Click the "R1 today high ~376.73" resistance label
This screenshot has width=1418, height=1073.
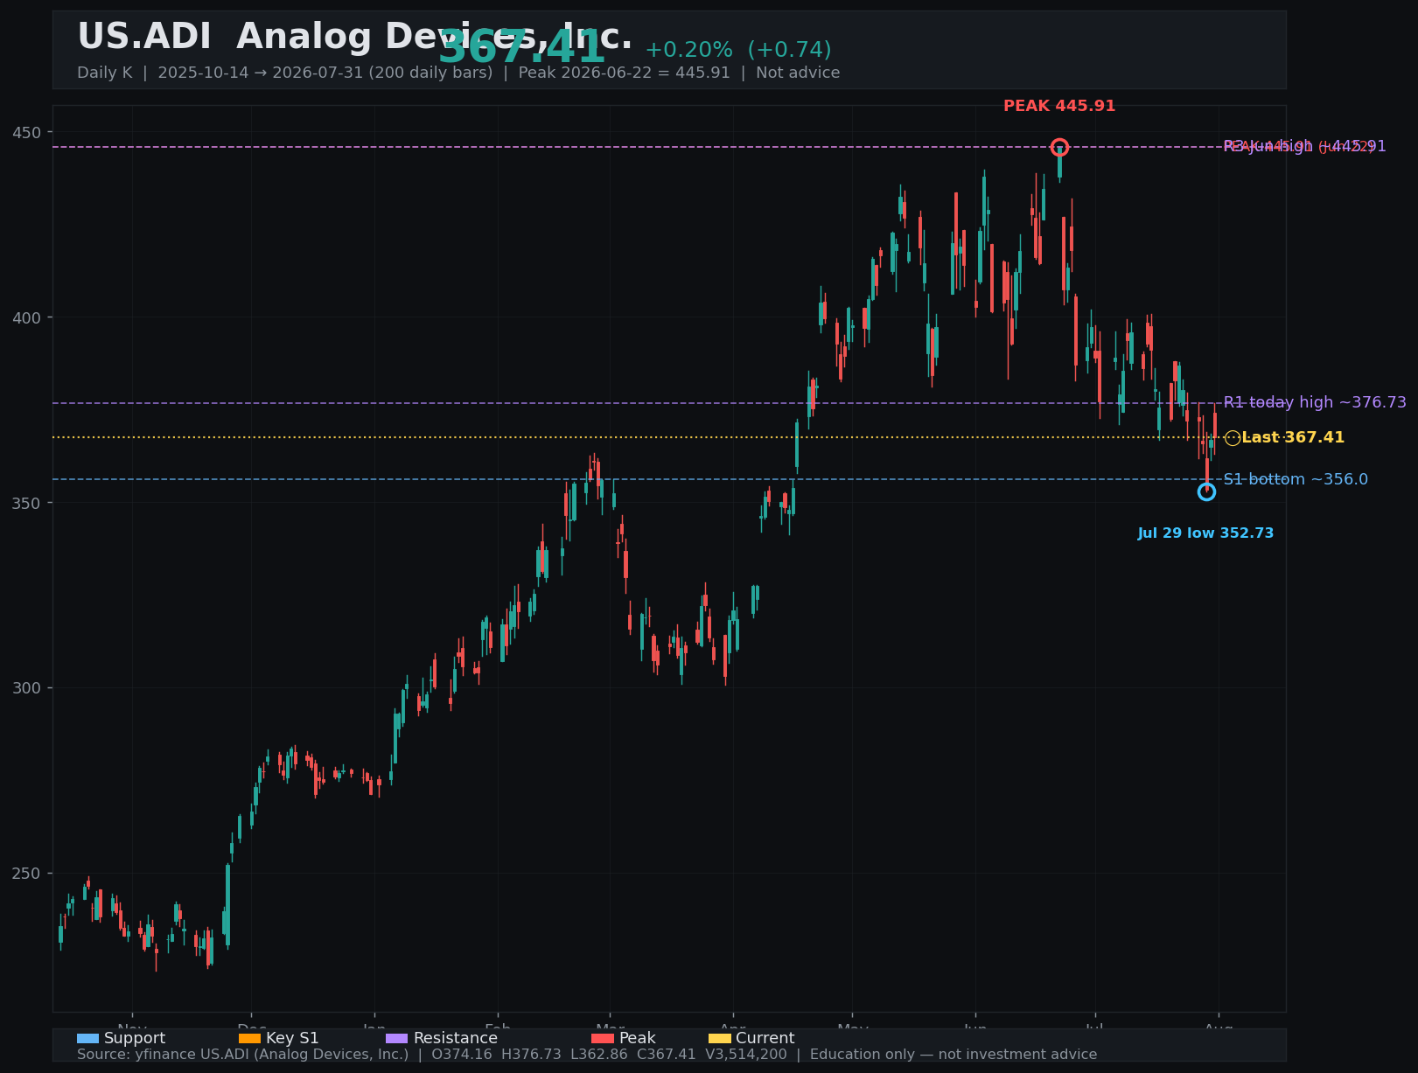tap(1315, 402)
